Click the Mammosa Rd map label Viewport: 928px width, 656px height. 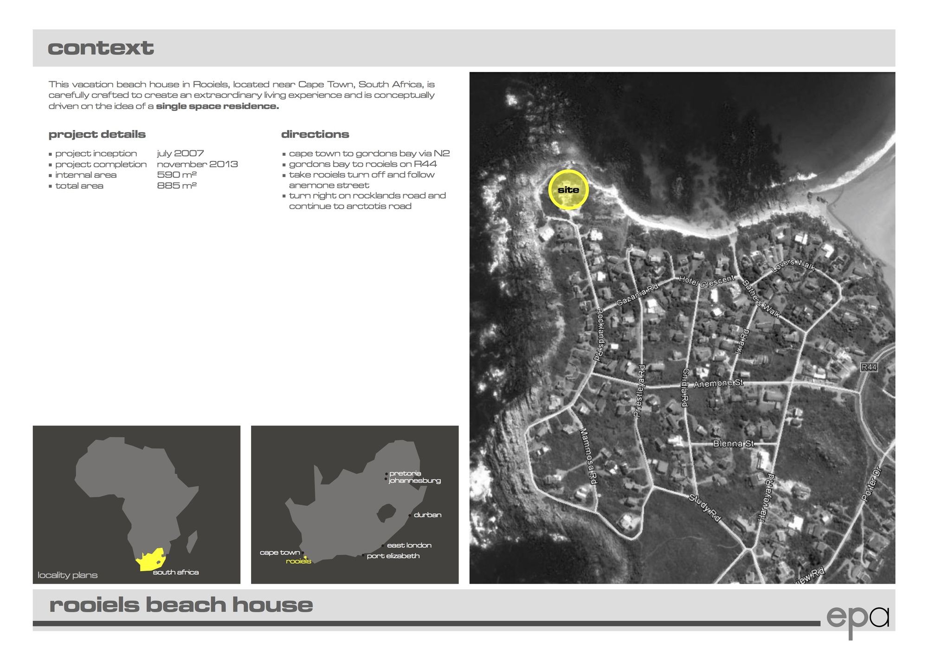(588, 456)
